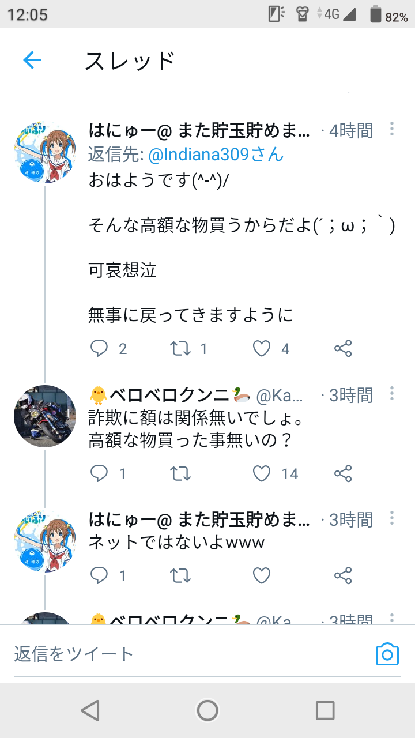Open the camera to attach a photo
The width and height of the screenshot is (415, 738).
pyautogui.click(x=387, y=654)
